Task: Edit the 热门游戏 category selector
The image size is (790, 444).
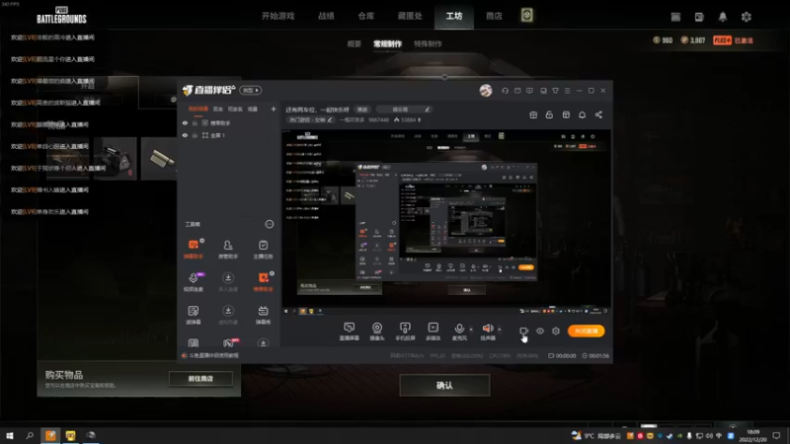Action: point(310,119)
